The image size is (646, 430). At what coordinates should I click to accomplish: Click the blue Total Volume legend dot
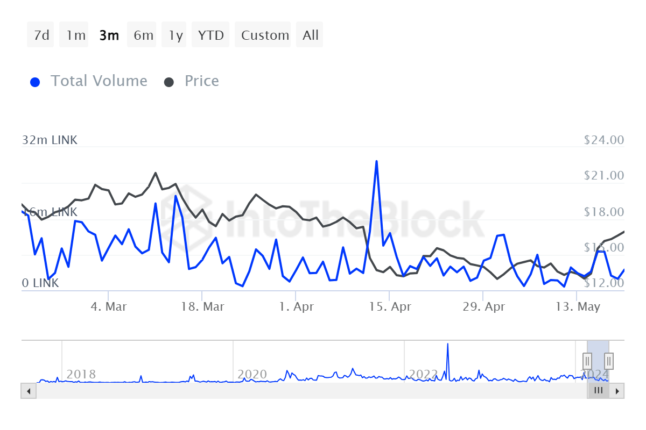tap(35, 82)
